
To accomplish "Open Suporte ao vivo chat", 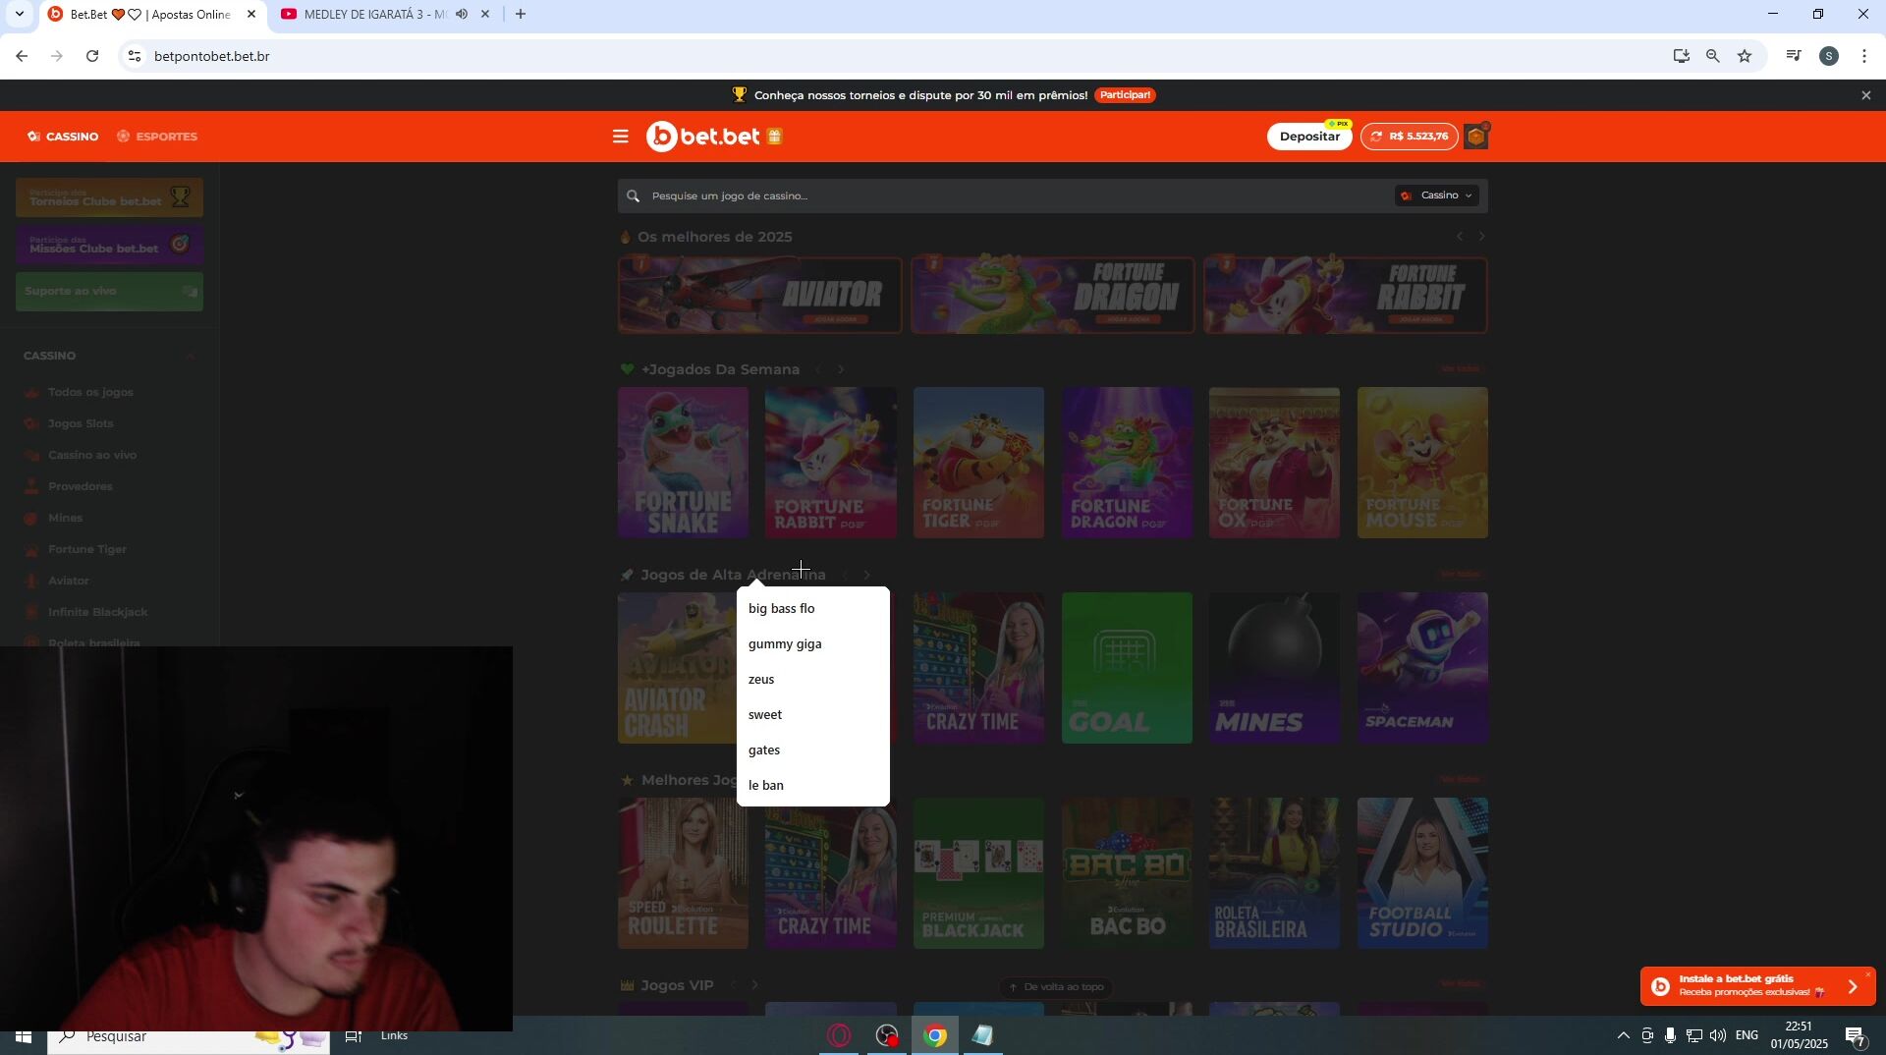I will (109, 292).
